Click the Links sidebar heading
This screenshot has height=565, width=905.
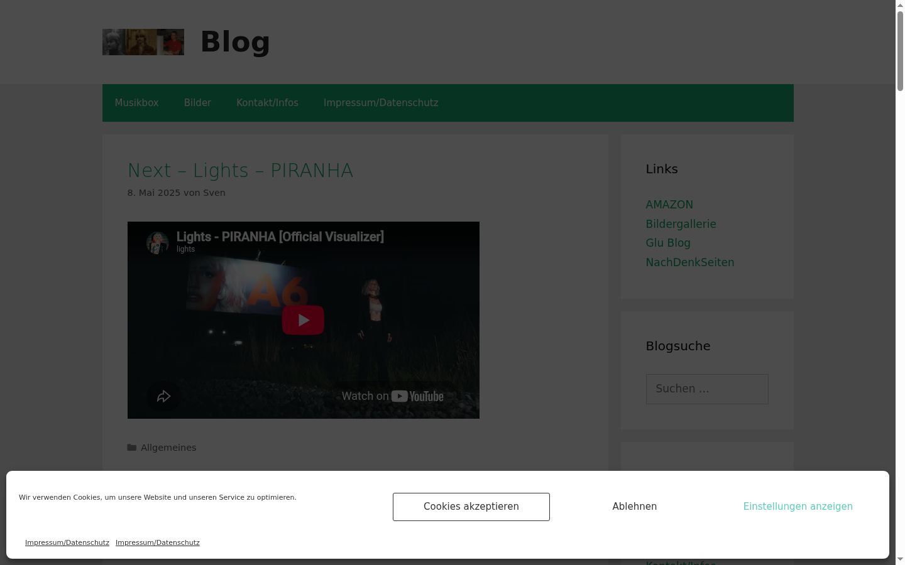click(662, 169)
